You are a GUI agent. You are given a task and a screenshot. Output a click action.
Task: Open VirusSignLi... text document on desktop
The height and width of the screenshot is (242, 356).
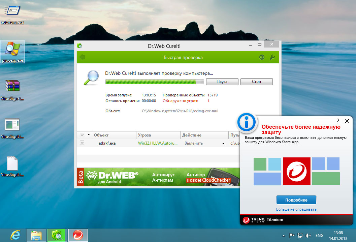pos(12,166)
